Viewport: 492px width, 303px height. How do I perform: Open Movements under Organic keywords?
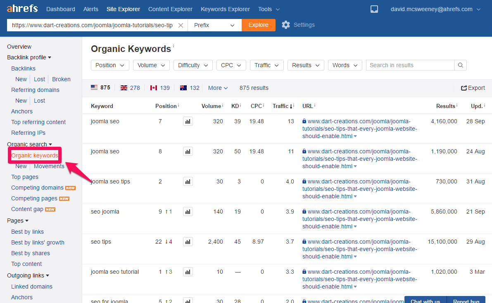click(x=49, y=166)
